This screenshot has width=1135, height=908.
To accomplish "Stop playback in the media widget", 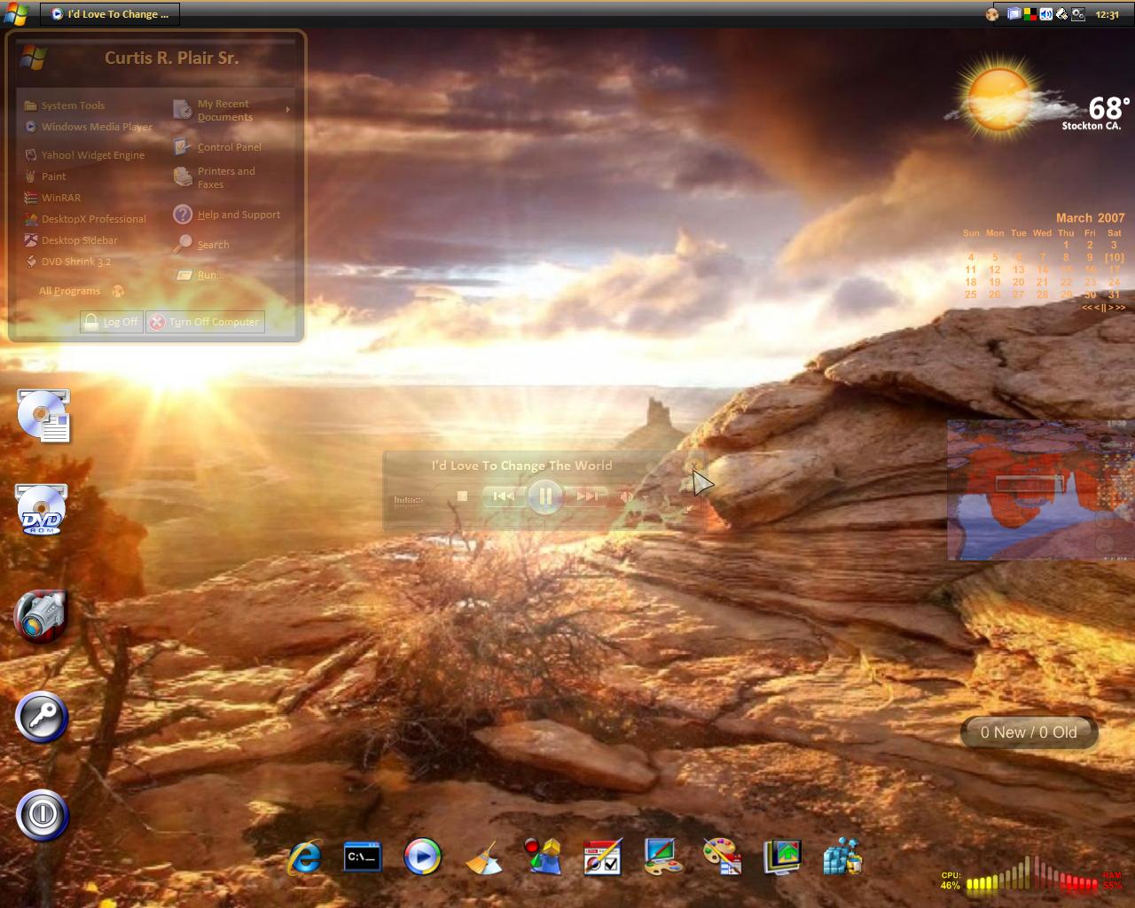I will pyautogui.click(x=462, y=497).
